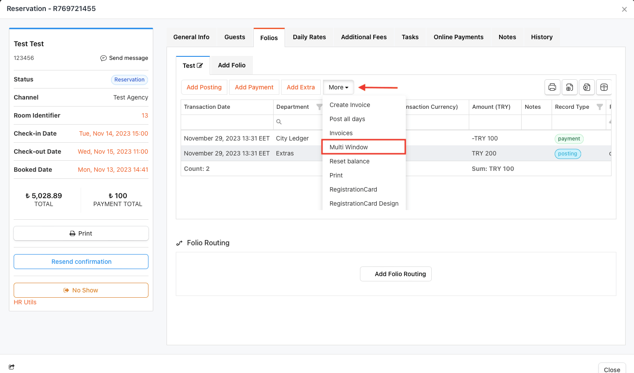Select Multi Window from the menu
This screenshot has width=634, height=373.
349,147
